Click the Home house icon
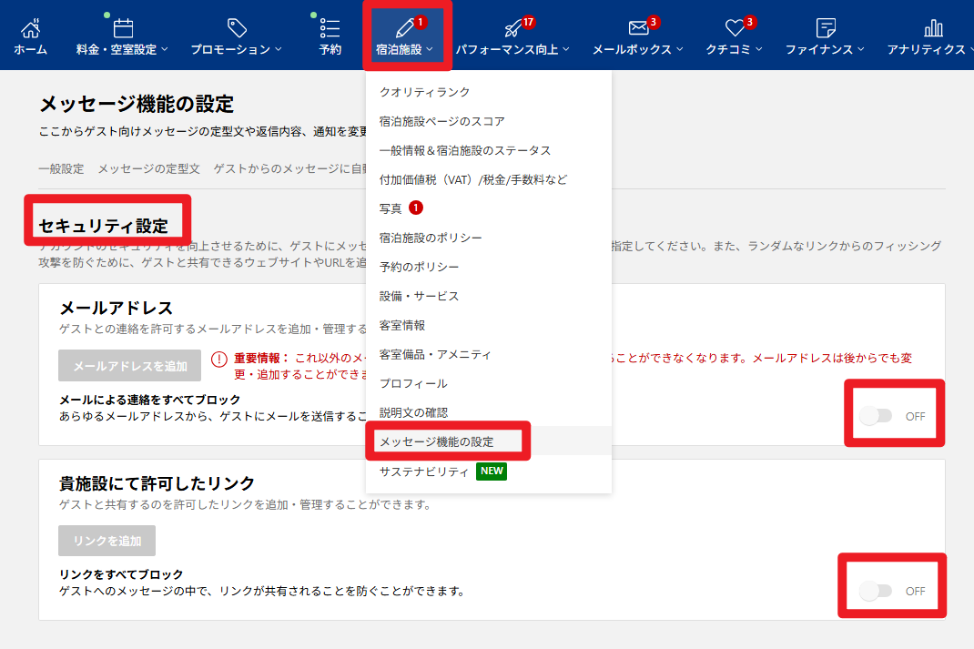This screenshot has height=649, width=974. (x=30, y=28)
